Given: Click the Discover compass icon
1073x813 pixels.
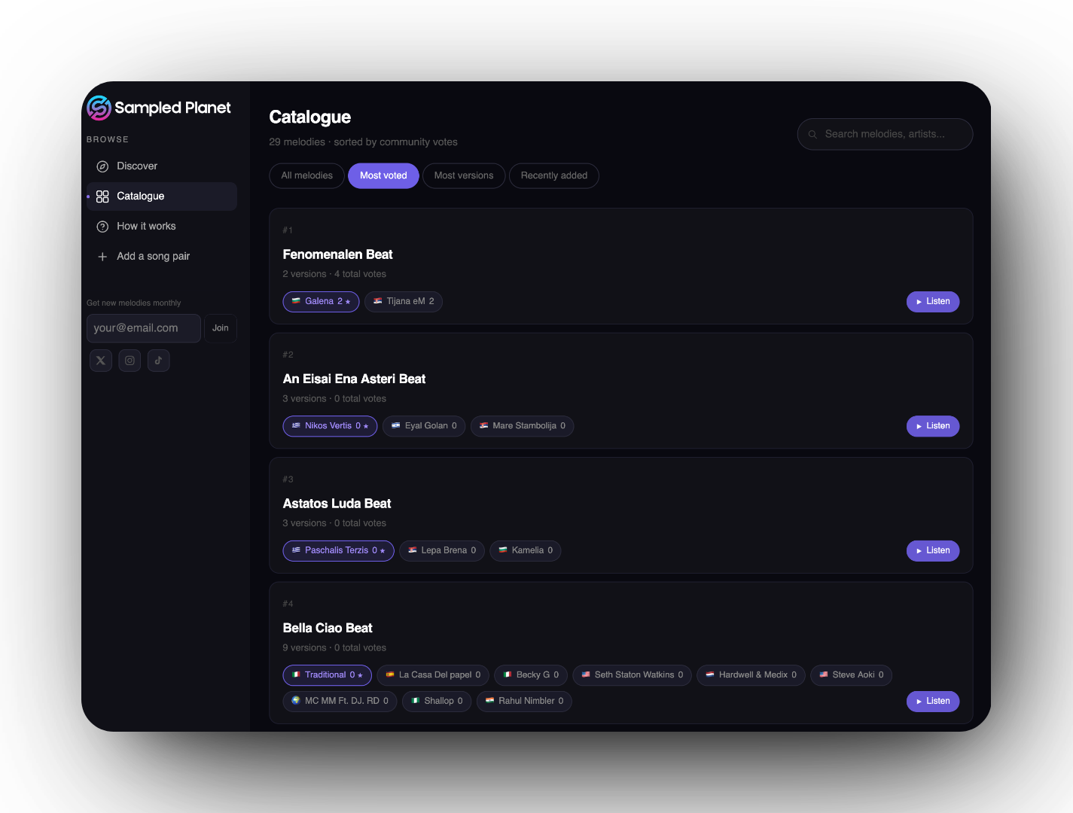Looking at the screenshot, I should [x=102, y=166].
